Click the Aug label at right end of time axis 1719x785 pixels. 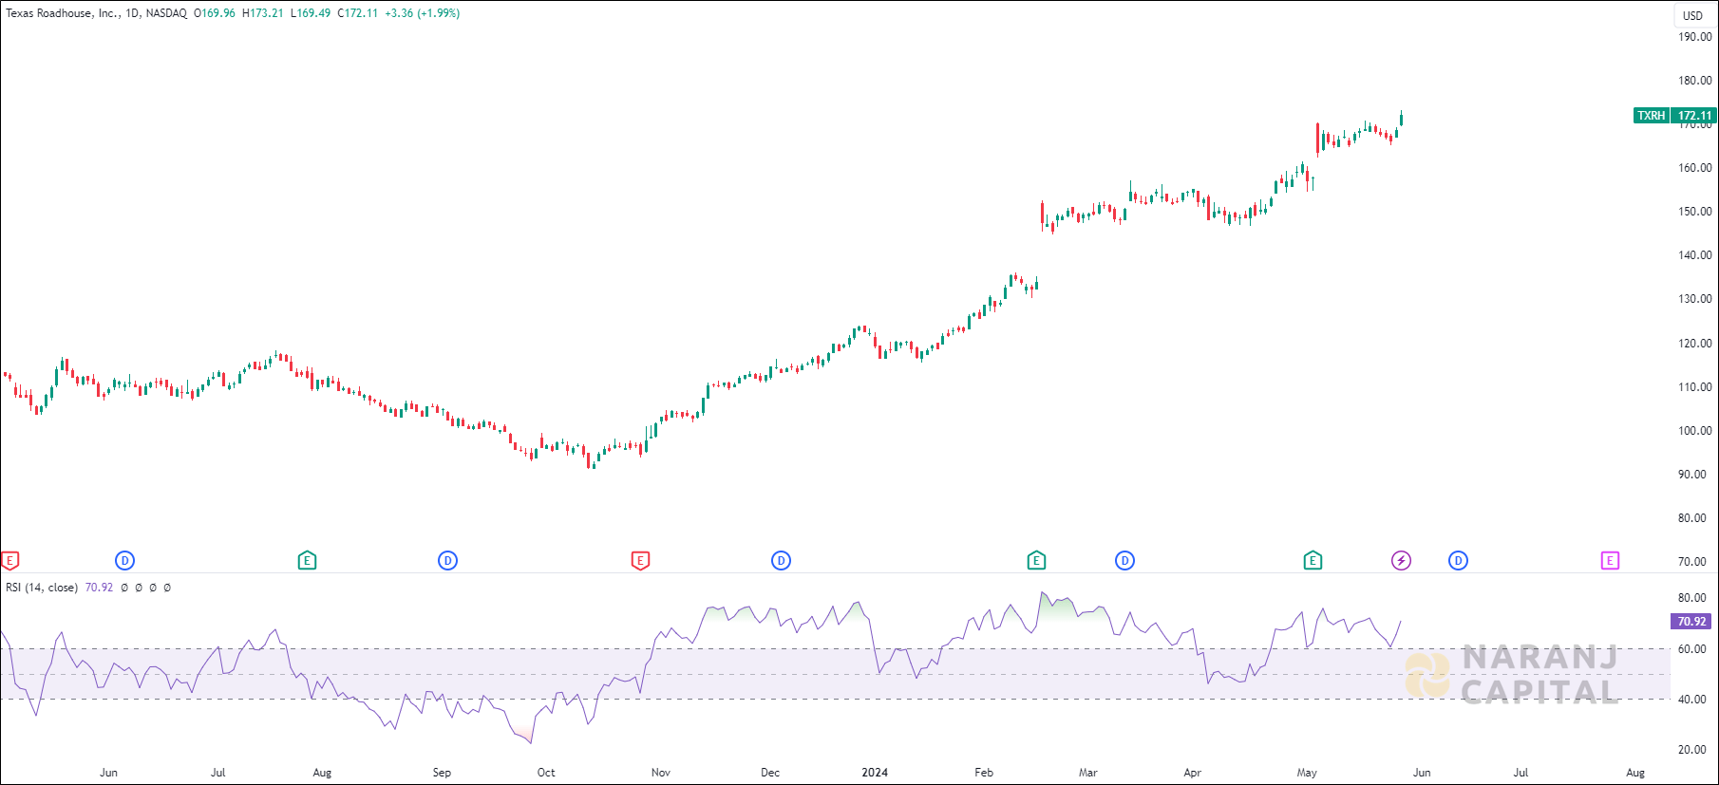(1635, 773)
